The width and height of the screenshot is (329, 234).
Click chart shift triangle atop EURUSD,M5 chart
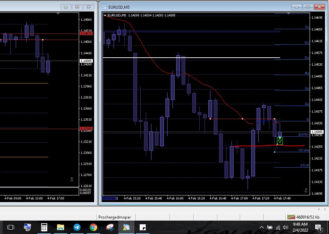pyautogui.click(x=289, y=13)
